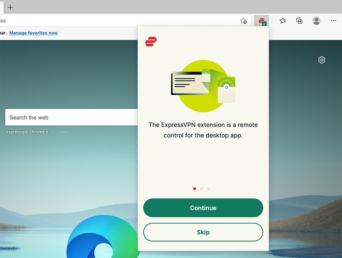Open the Collections icon
Viewport: 342px width, 258px height.
pyautogui.click(x=299, y=21)
